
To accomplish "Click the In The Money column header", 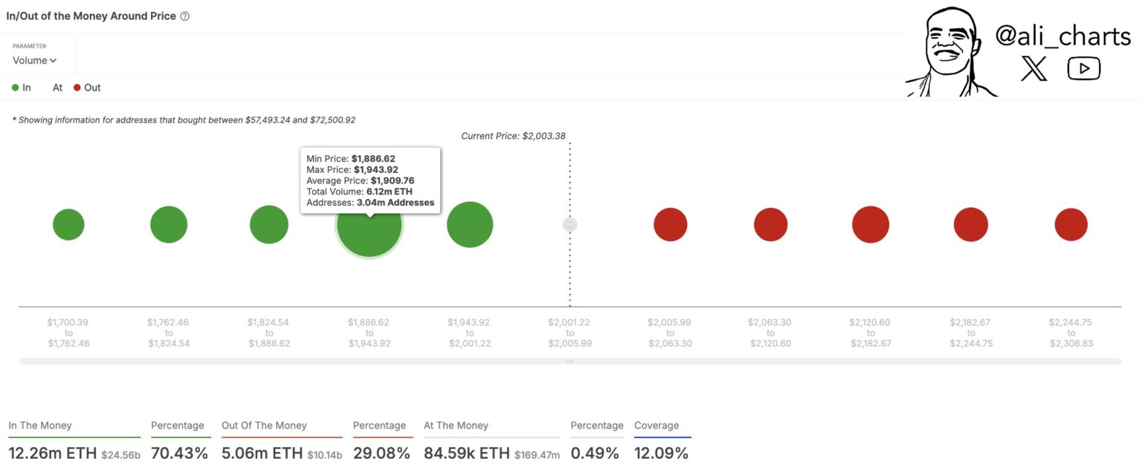I will (x=42, y=425).
